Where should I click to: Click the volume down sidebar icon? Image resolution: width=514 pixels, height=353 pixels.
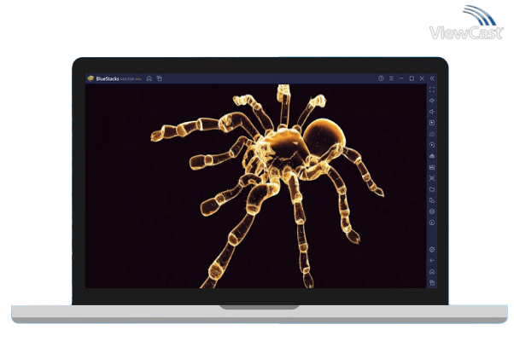[x=432, y=112]
